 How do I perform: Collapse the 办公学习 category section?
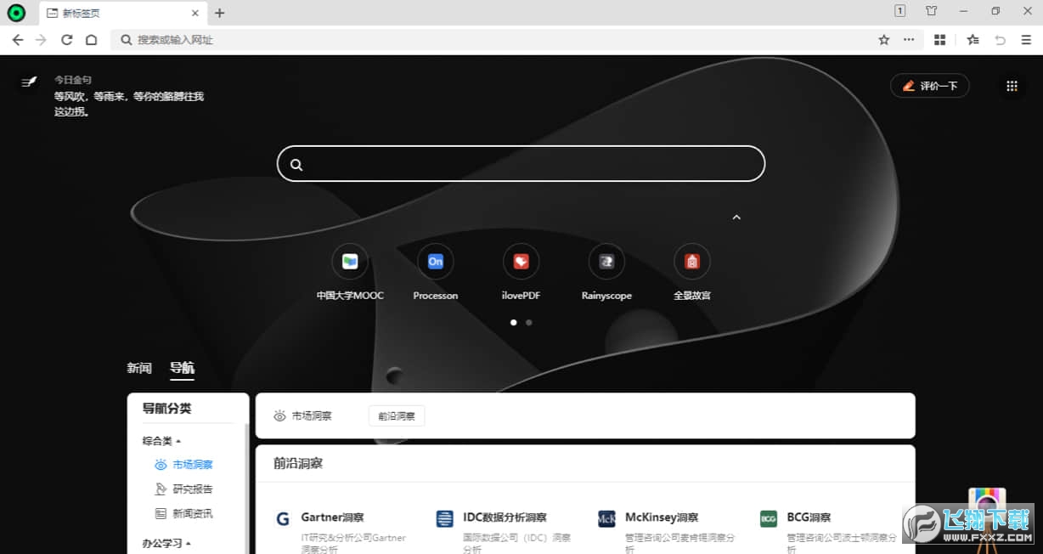click(x=166, y=543)
